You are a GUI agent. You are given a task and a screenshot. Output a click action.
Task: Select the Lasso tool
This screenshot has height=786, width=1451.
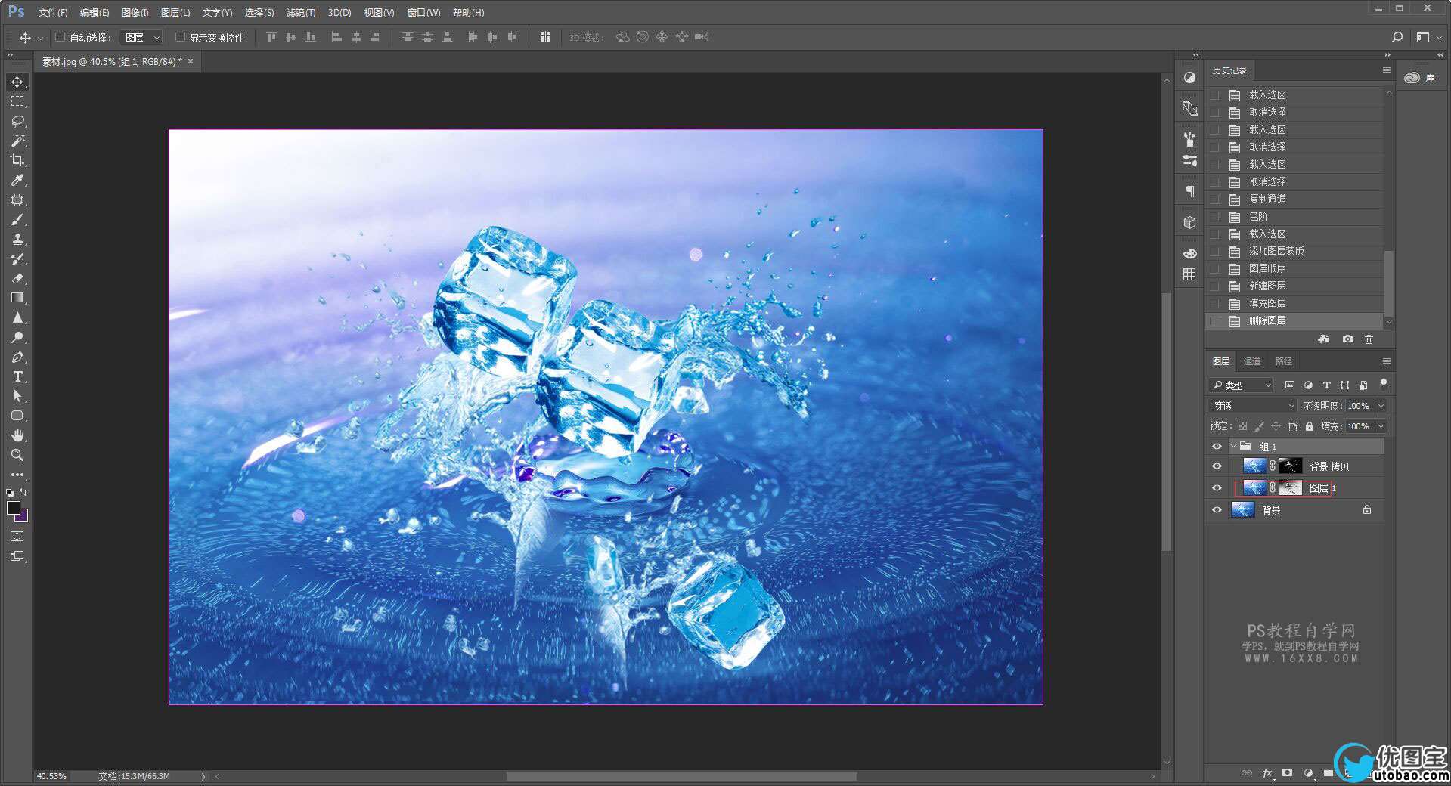17,121
